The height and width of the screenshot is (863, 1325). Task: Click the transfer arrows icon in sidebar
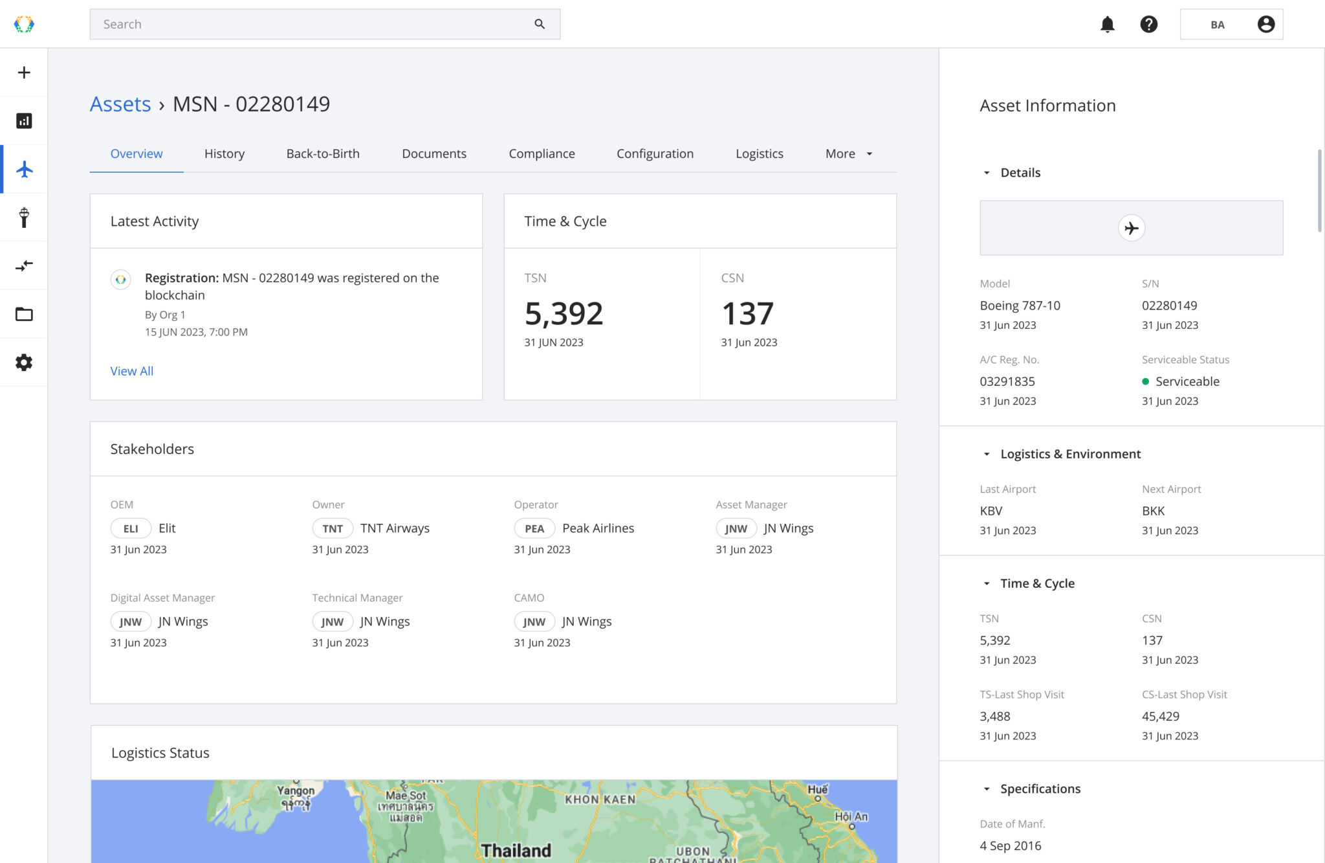click(x=24, y=266)
